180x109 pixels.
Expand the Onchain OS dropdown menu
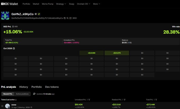[83, 4]
